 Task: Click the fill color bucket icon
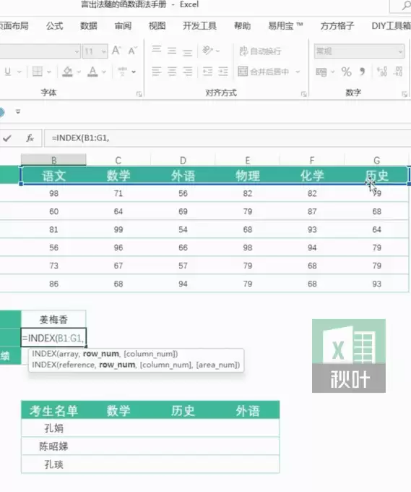pyautogui.click(x=67, y=72)
